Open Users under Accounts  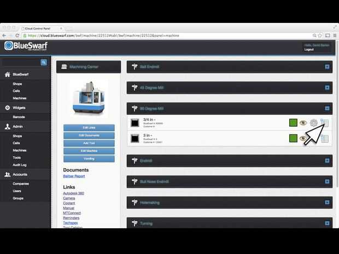pyautogui.click(x=17, y=191)
